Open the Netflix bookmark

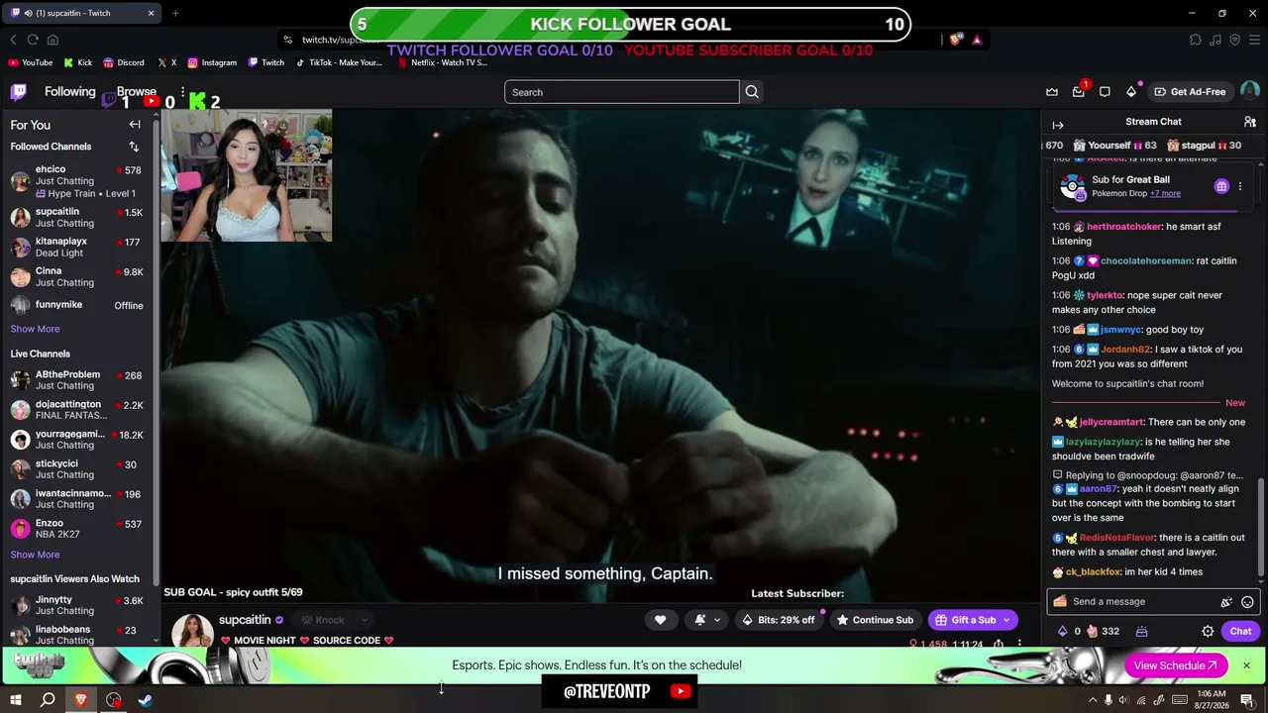[x=442, y=62]
